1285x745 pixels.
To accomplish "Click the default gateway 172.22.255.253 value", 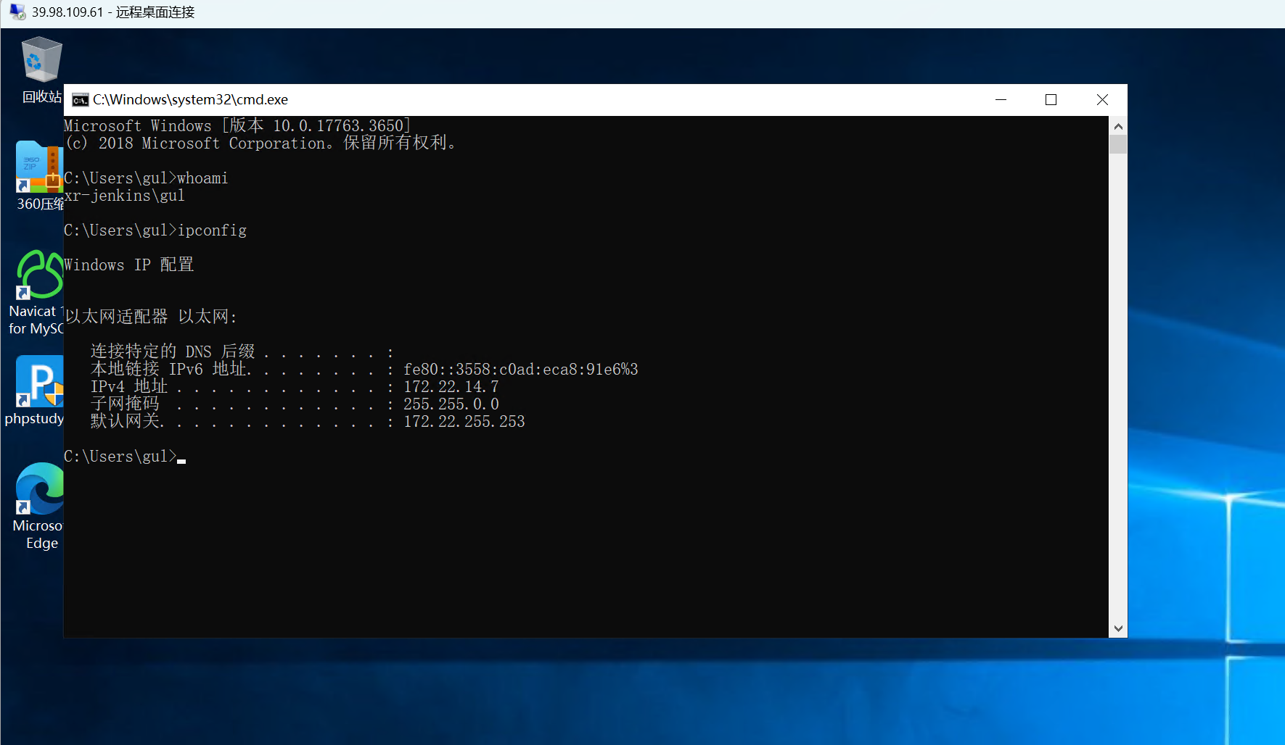I will (464, 422).
